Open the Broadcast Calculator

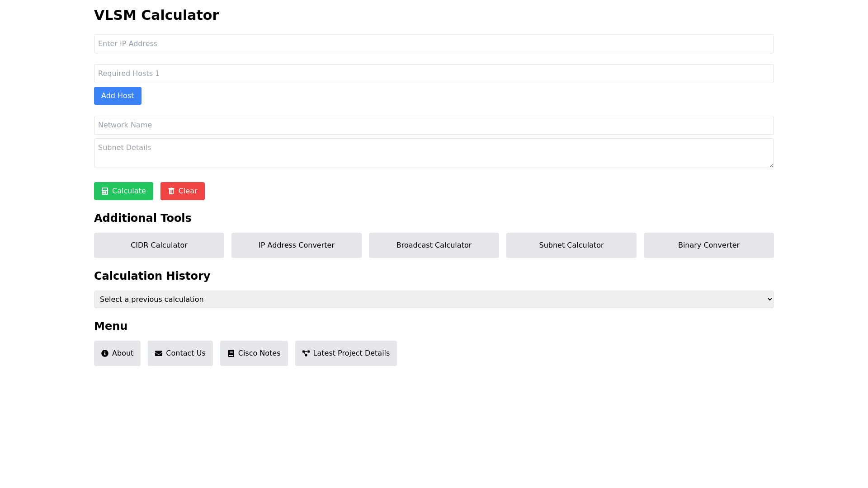[434, 245]
